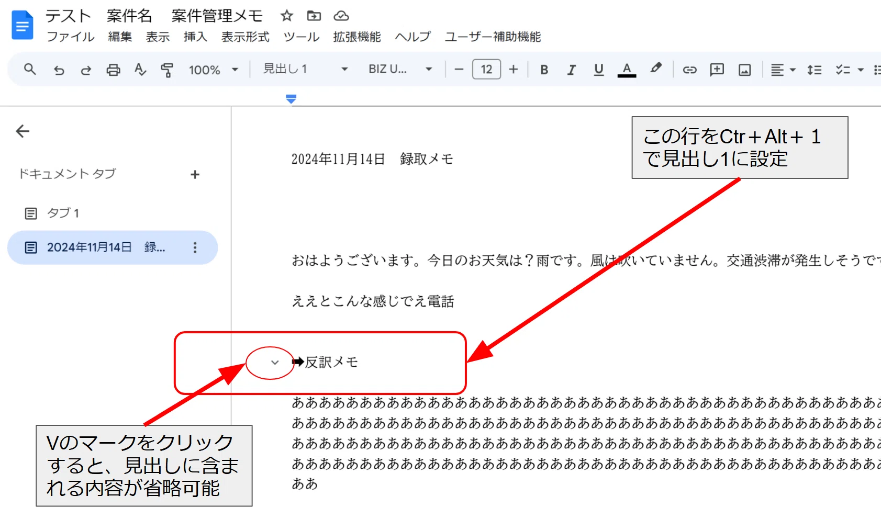Open the BIZ U... font dropdown
881x519 pixels.
coord(400,69)
